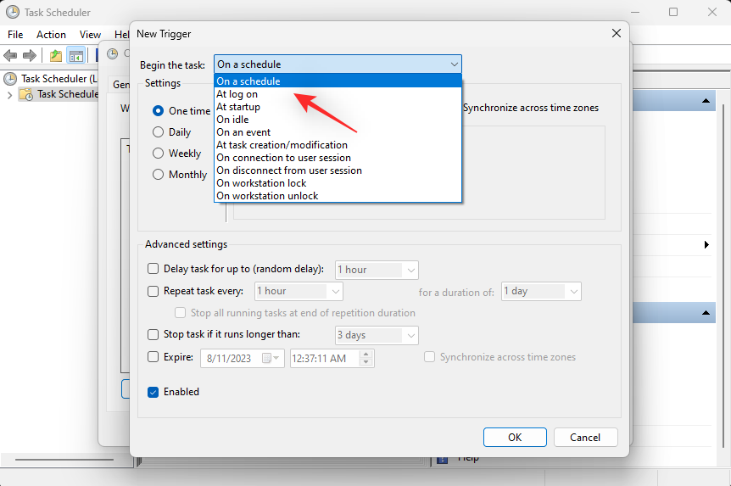This screenshot has width=731, height=486.
Task: Choose On idle trigger option
Action: pos(338,120)
